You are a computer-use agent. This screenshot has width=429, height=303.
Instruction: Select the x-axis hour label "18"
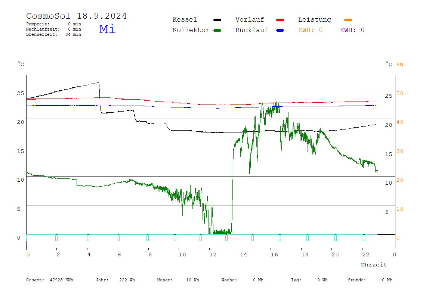tap(305, 254)
